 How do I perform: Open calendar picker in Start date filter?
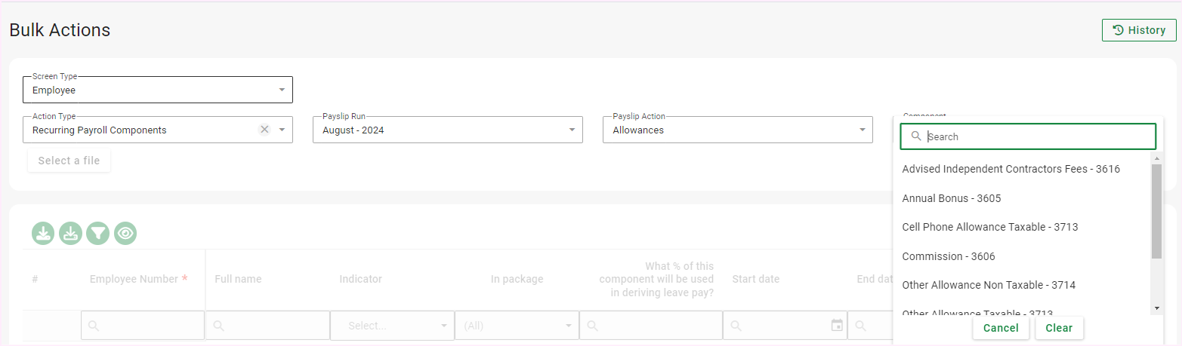point(836,326)
